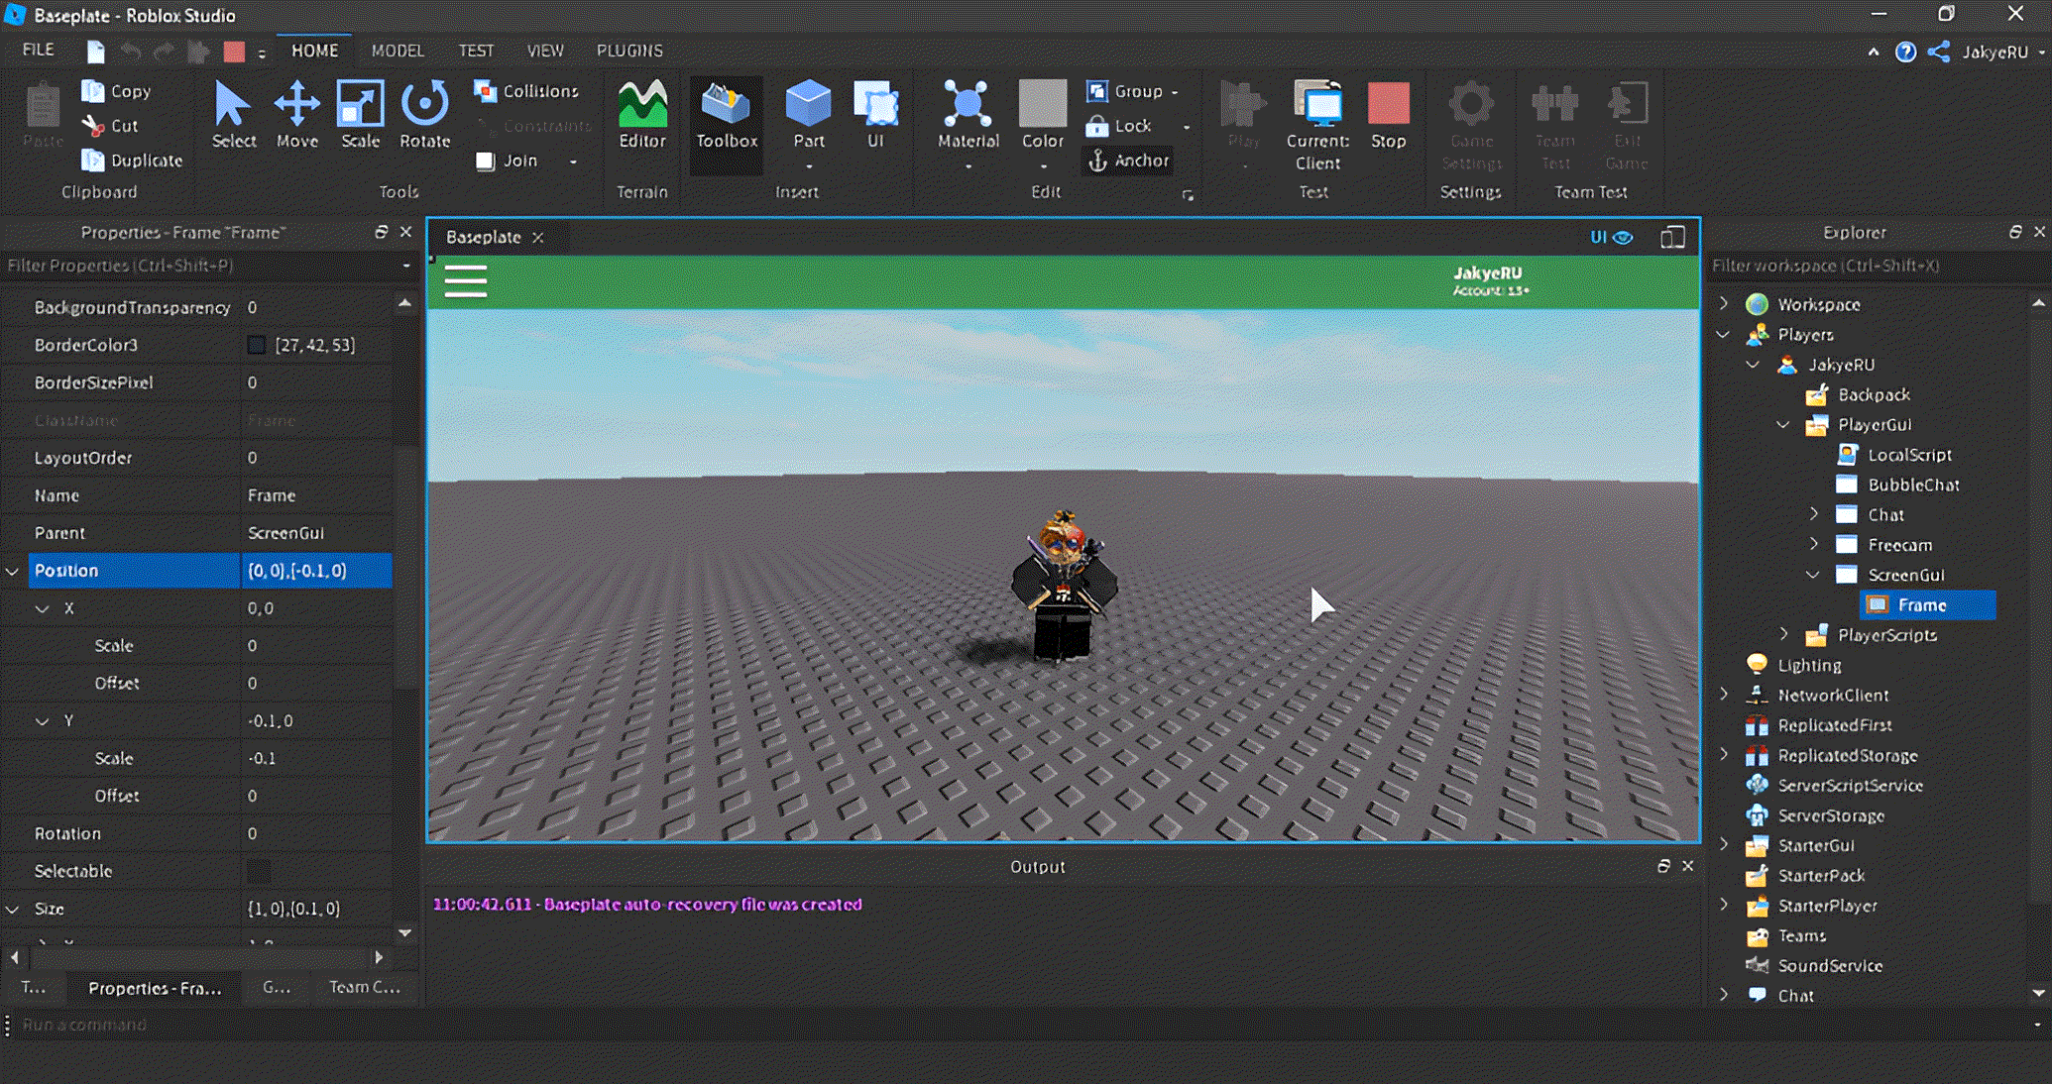
Task: Click the Run a command input bar
Action: point(1021,1025)
